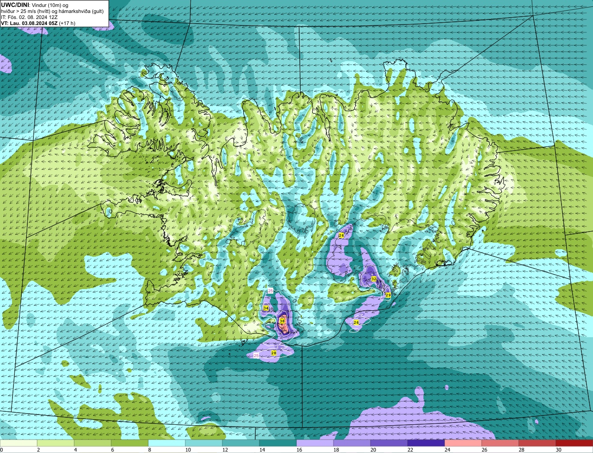Click the title text 'UWC/DINI: Vindur (10m) og'
This screenshot has height=453, width=593.
[35, 5]
